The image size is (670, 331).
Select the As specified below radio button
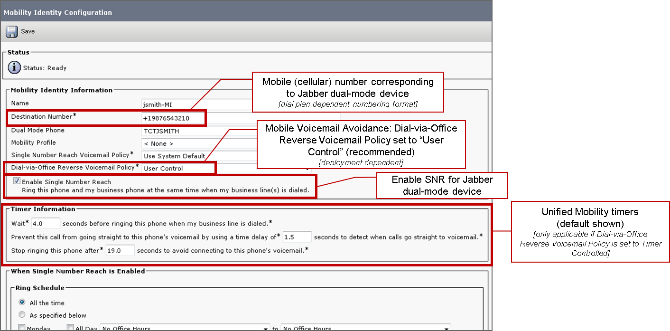point(22,315)
